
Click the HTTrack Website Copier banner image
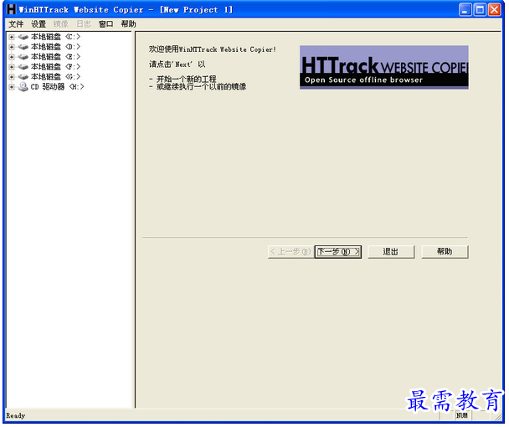pyautogui.click(x=384, y=68)
